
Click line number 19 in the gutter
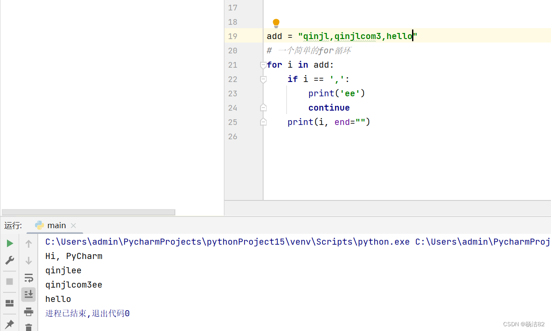click(x=232, y=36)
